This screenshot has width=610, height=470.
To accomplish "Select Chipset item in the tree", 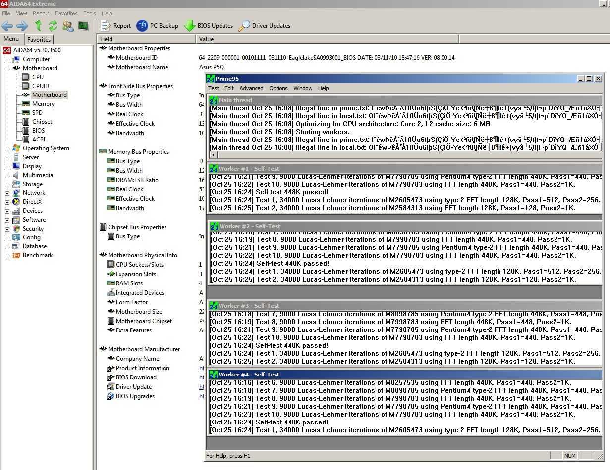I will pyautogui.click(x=42, y=122).
